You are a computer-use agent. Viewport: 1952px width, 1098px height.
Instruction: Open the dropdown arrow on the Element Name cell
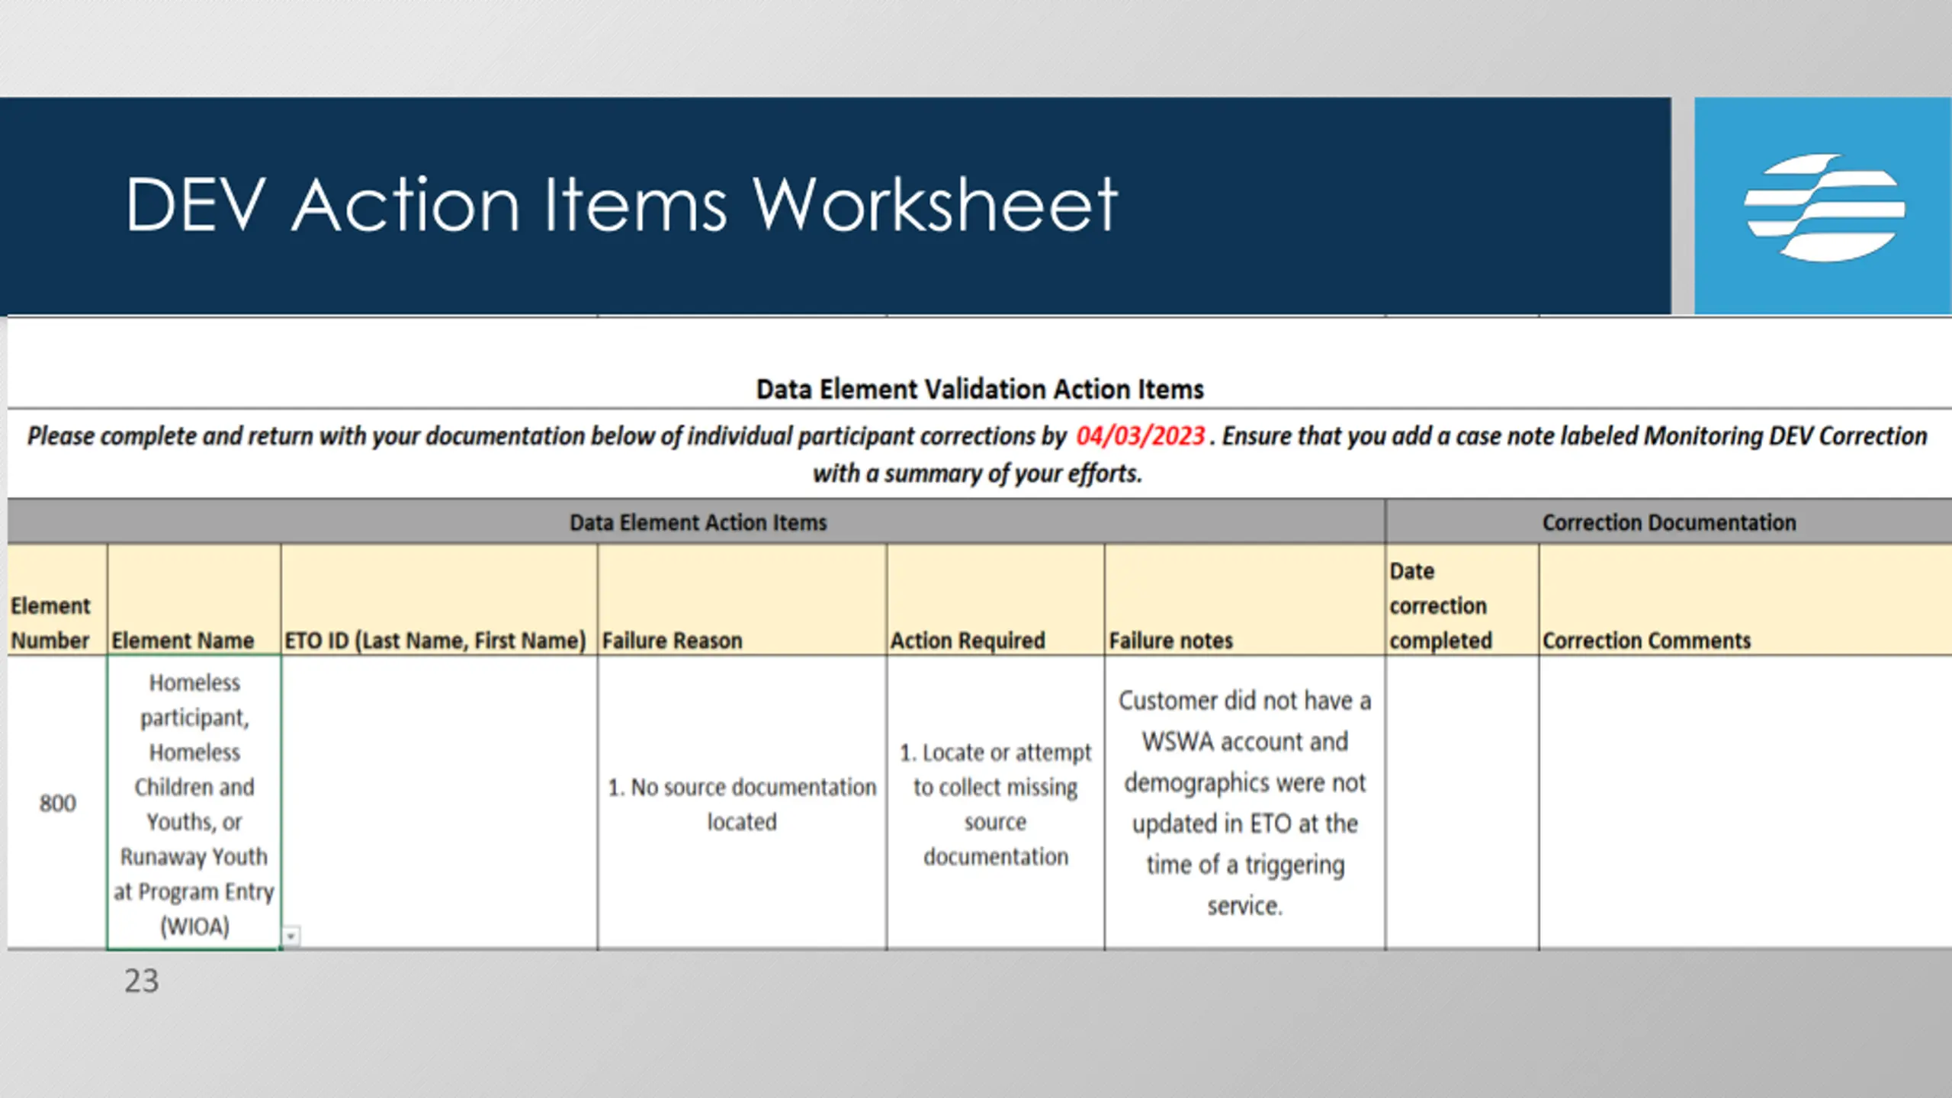[x=291, y=936]
